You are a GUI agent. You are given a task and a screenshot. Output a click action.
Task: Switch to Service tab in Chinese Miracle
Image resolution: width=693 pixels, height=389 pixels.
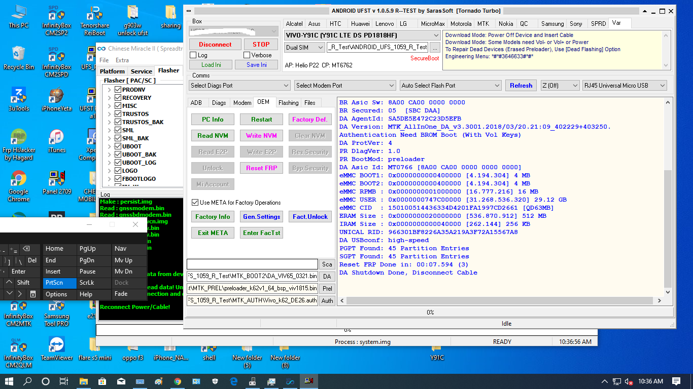click(x=141, y=71)
